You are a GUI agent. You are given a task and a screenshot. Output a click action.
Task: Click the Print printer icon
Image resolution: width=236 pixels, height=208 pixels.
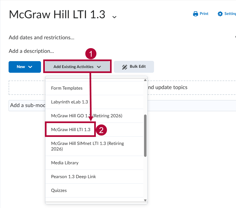195,14
